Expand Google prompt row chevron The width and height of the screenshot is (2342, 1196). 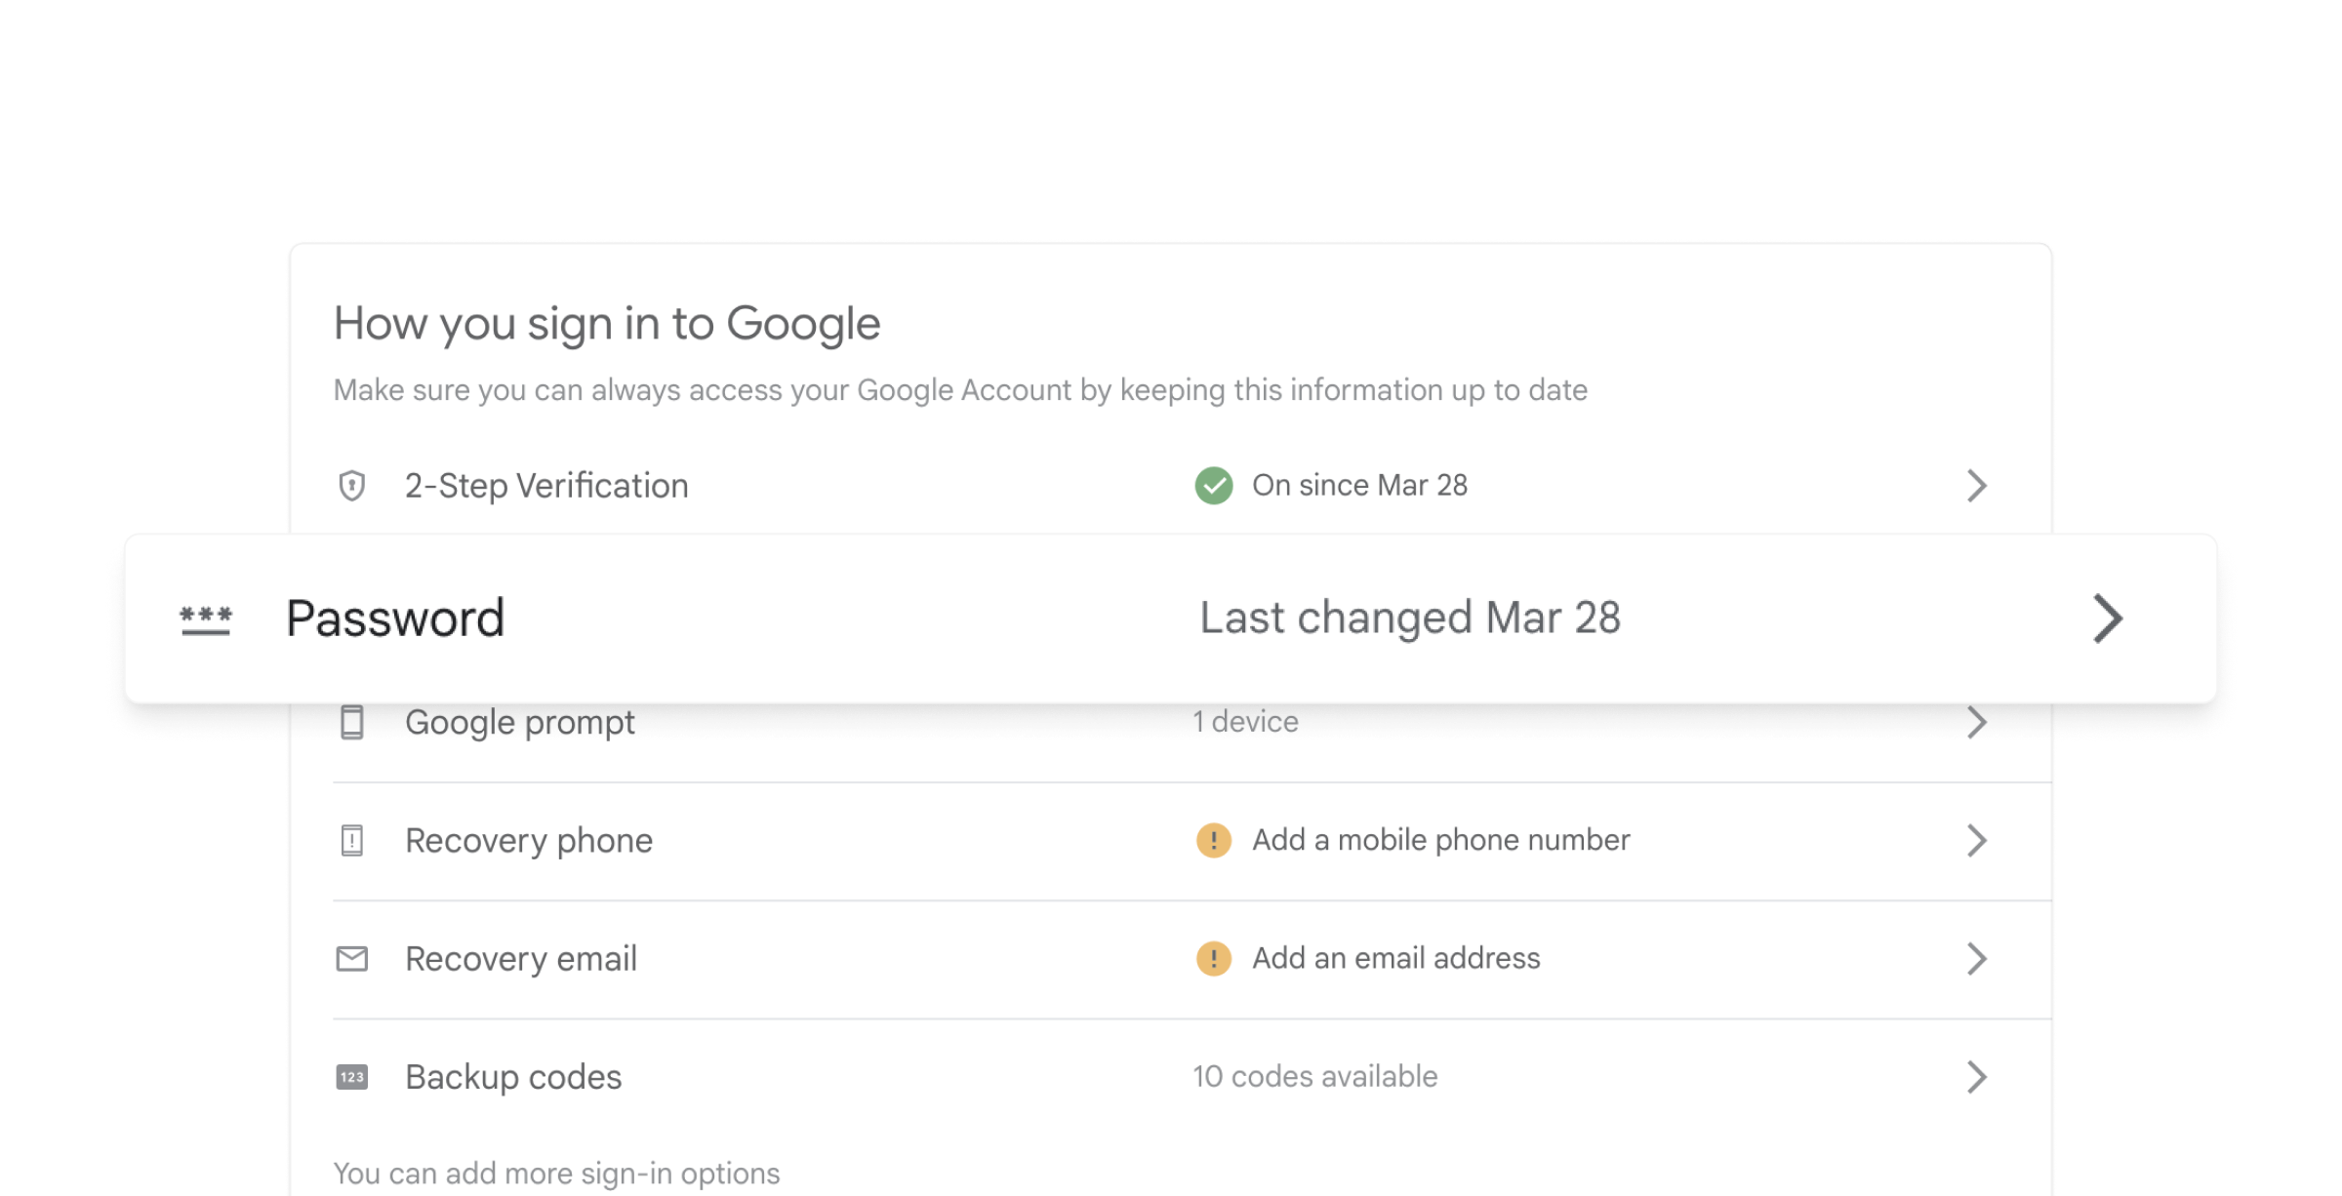1977,723
